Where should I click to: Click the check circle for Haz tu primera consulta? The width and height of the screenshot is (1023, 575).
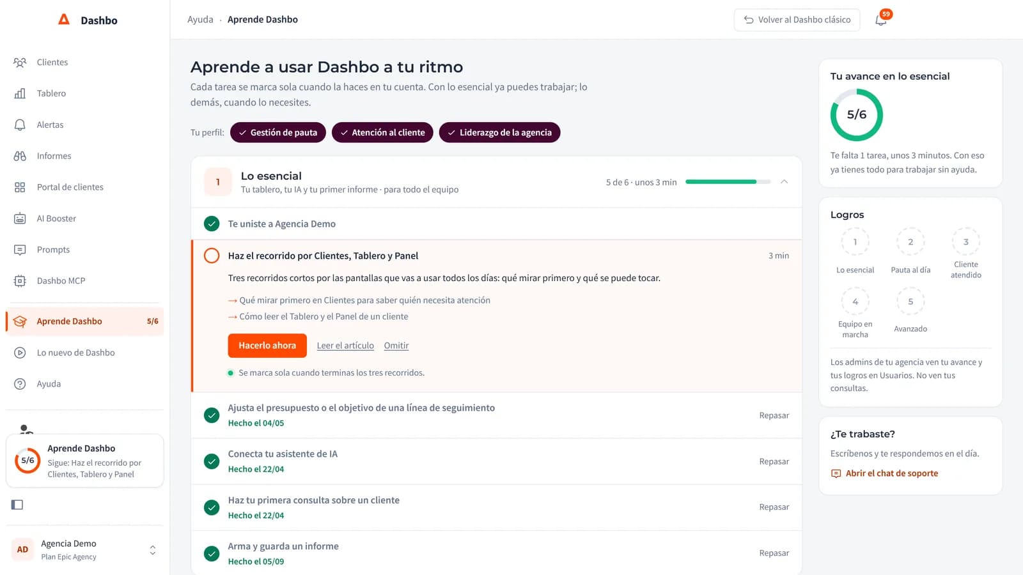point(212,507)
